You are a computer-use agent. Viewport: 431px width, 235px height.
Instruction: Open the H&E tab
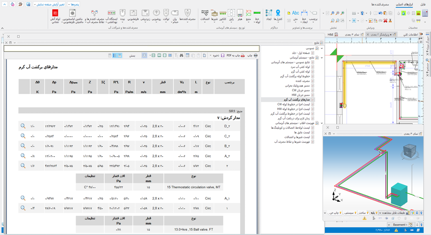[333, 34]
